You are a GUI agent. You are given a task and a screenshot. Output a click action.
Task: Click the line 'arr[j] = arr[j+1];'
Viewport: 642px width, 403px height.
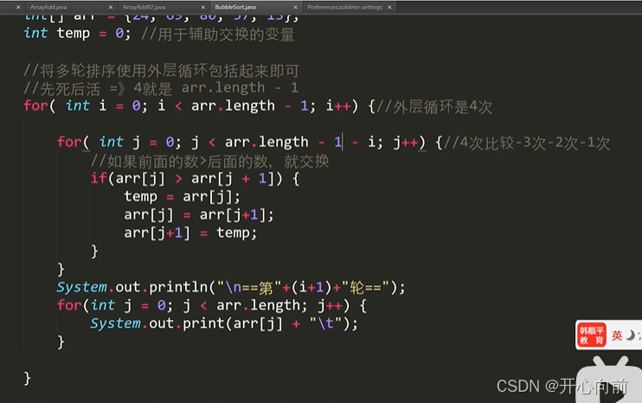tap(199, 214)
